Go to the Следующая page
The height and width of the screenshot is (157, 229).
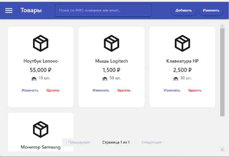153,142
